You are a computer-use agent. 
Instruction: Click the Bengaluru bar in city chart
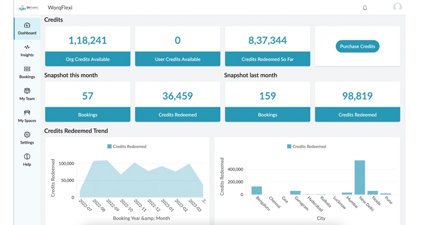(257, 190)
